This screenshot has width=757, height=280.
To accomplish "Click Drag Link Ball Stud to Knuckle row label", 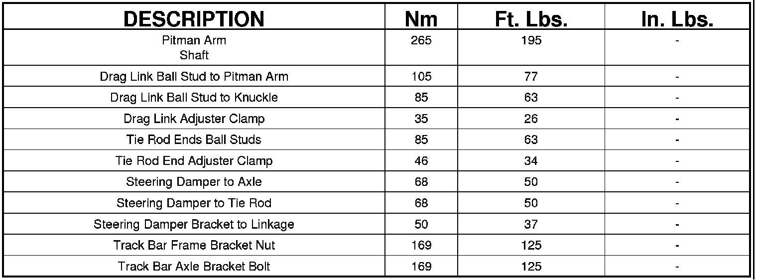I will [x=194, y=98].
